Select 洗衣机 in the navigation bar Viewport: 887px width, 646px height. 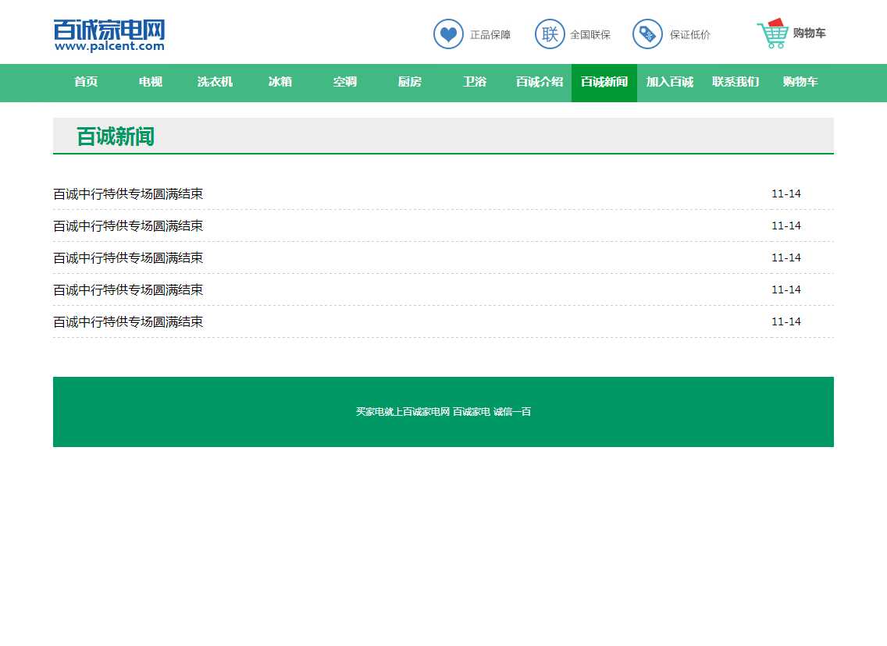(x=215, y=82)
